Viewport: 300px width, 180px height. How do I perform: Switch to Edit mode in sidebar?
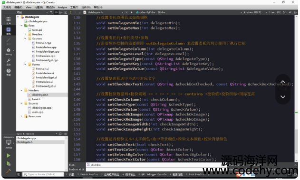point(9,30)
